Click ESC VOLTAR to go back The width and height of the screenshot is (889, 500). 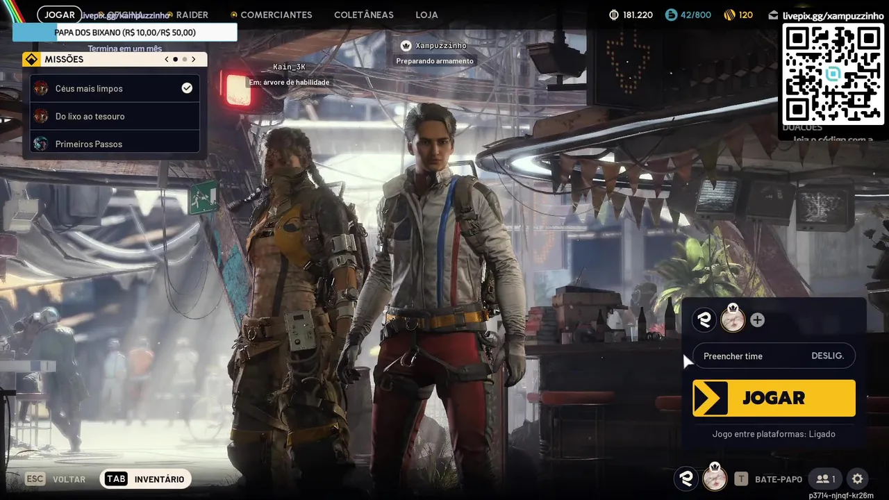[56, 479]
